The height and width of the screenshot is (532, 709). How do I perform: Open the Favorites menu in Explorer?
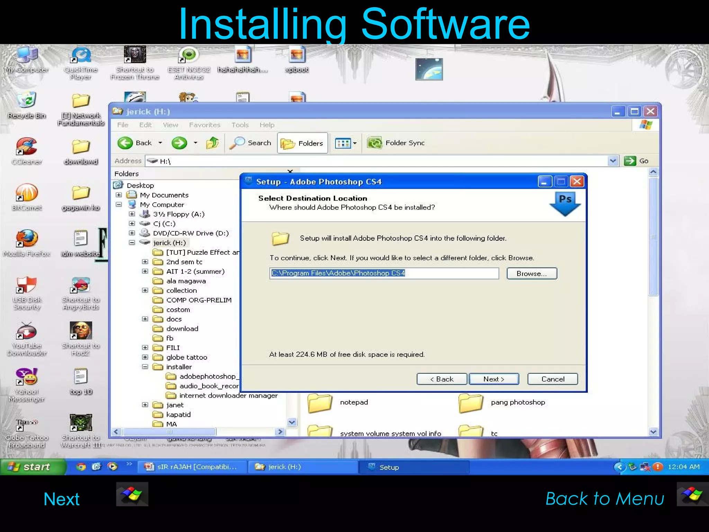click(205, 125)
